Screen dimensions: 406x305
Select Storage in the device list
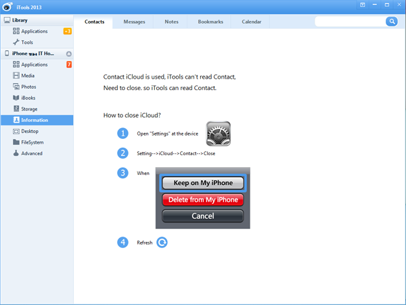click(29, 109)
